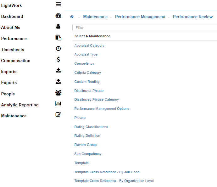217x187 pixels.
Task: Open the Disallowed Phrase Category link
Action: click(x=97, y=99)
